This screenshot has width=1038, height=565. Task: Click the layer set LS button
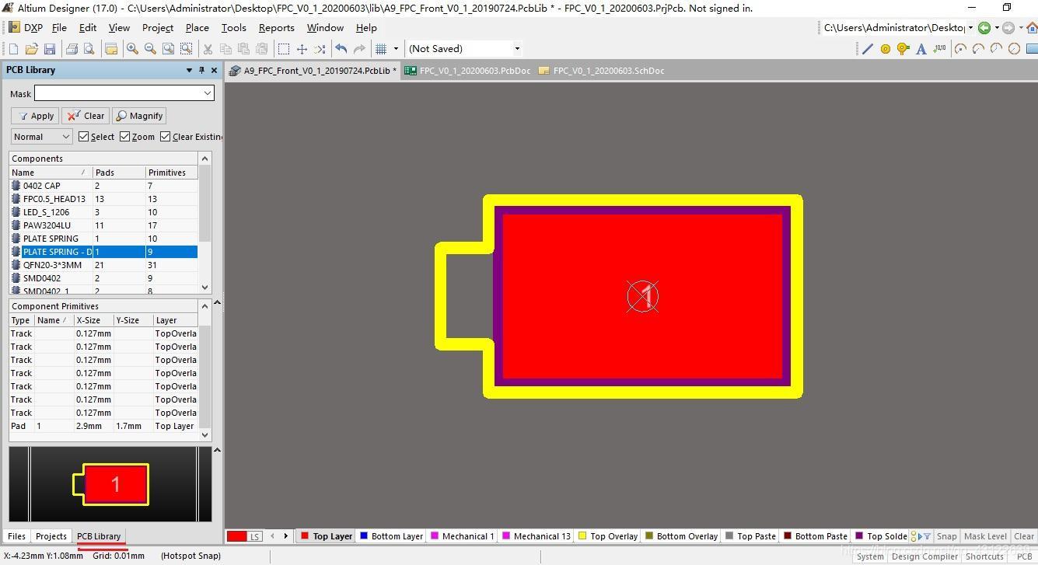tap(255, 536)
